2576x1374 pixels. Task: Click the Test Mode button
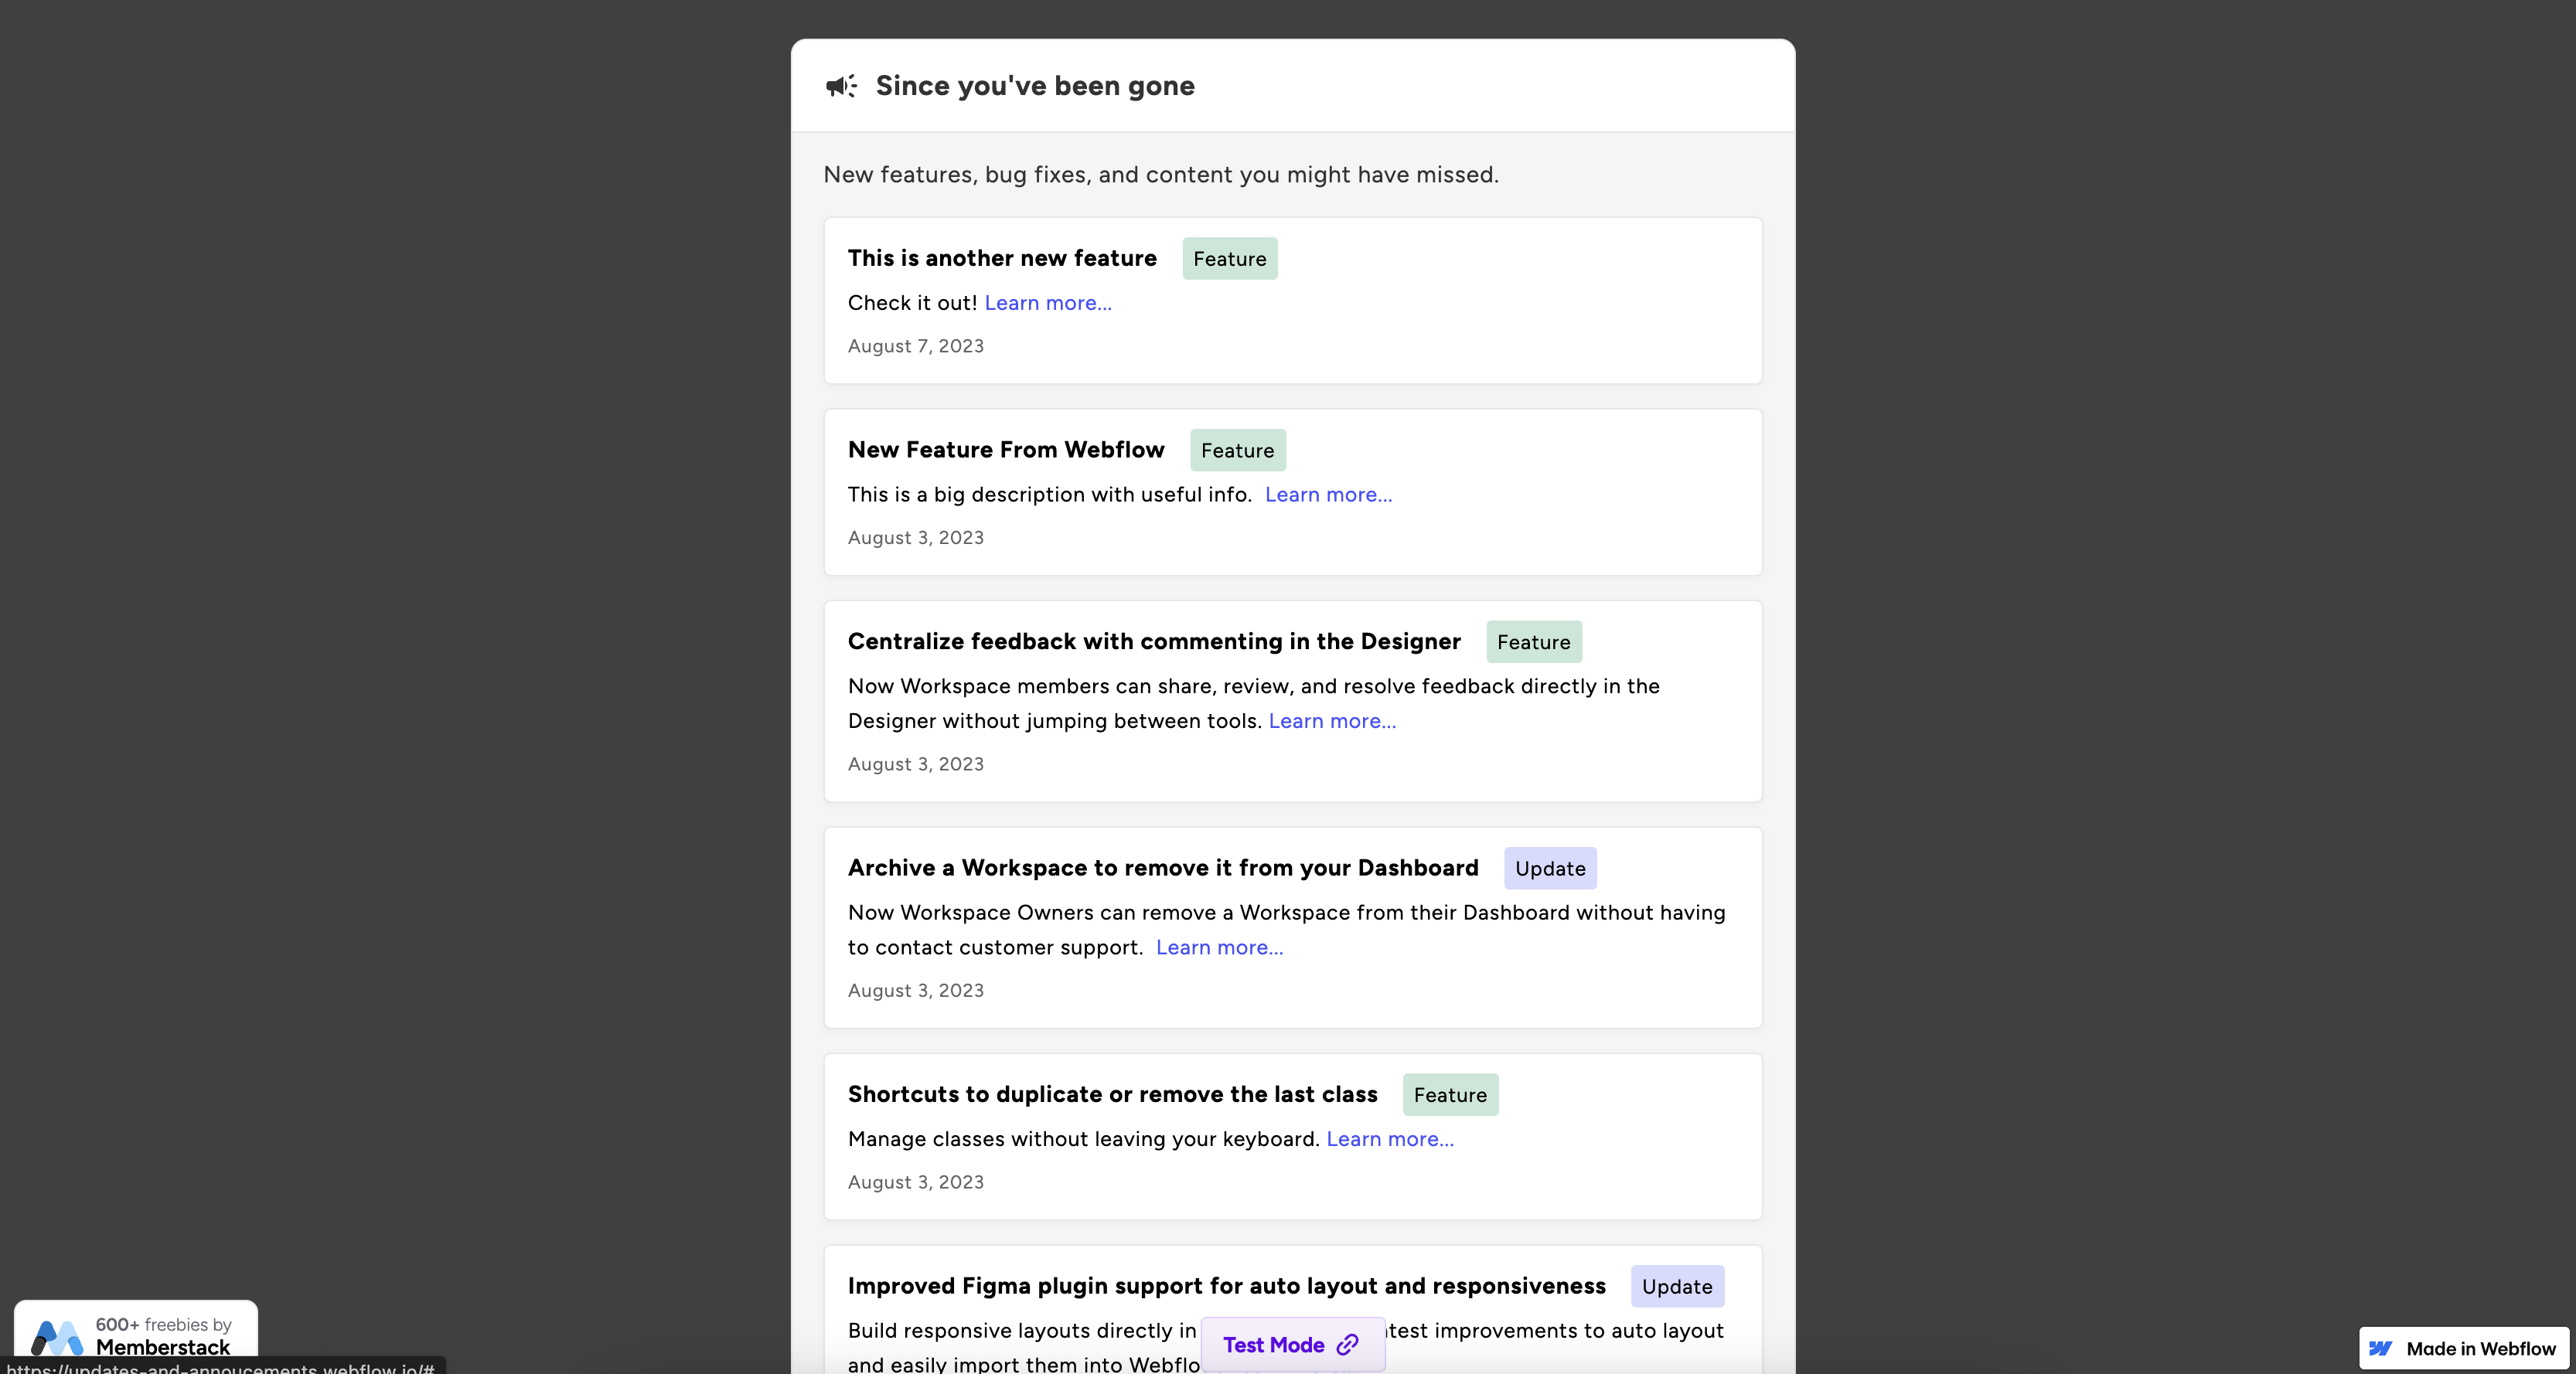pos(1292,1345)
